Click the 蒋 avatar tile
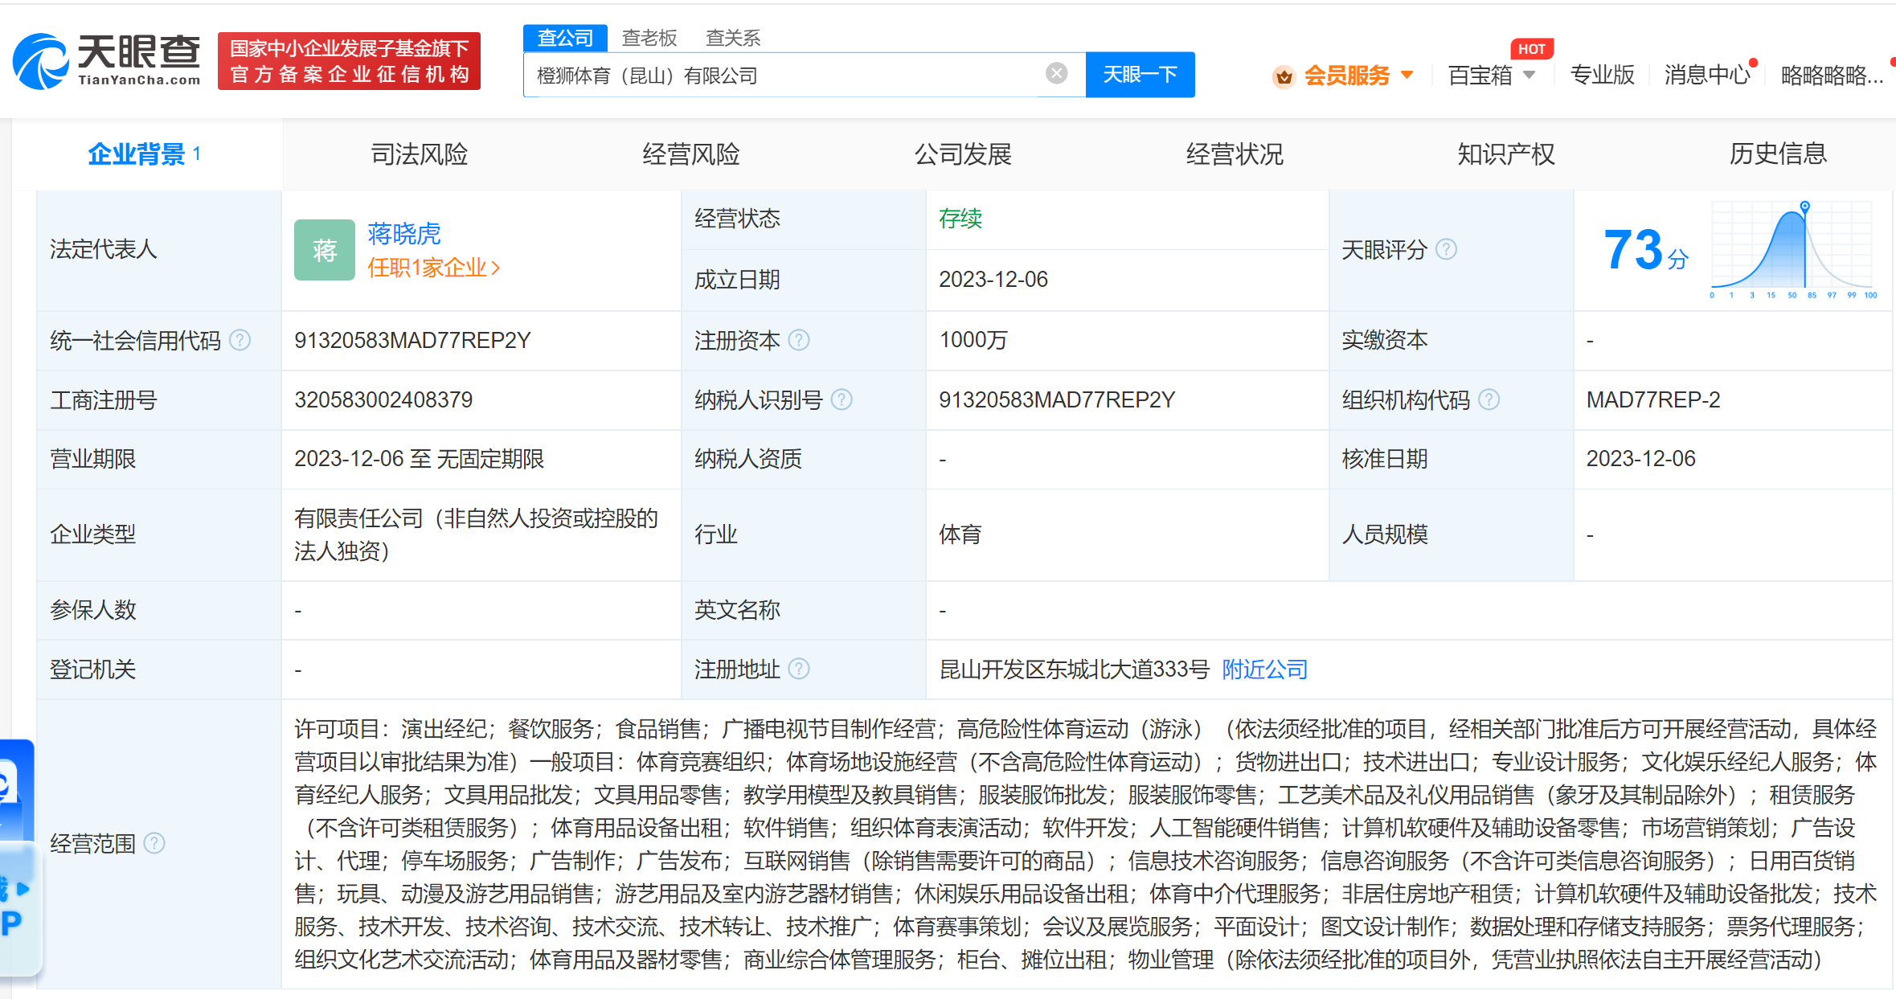 coord(324,250)
